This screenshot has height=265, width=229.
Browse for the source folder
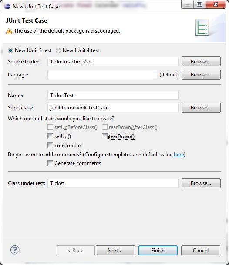(x=201, y=62)
